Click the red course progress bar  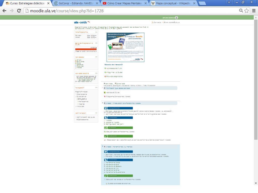86,49
